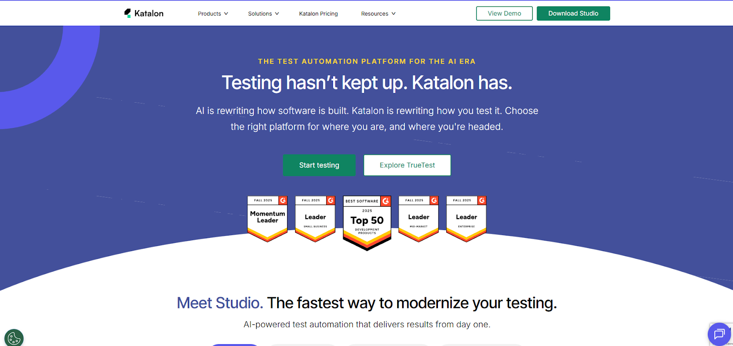
Task: Click the Testing hasn't kept up headline
Action: coord(366,83)
